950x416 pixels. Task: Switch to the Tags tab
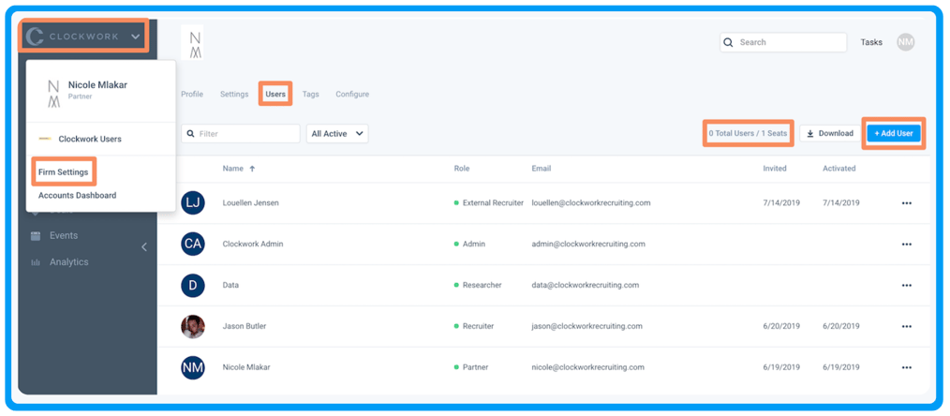[310, 95]
